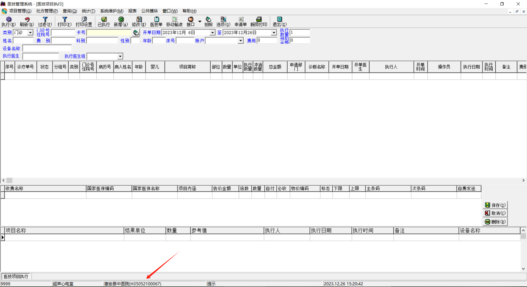Click the card reader icon beside 卡号
Image resolution: width=527 pixels, height=287 pixels.
point(136,33)
